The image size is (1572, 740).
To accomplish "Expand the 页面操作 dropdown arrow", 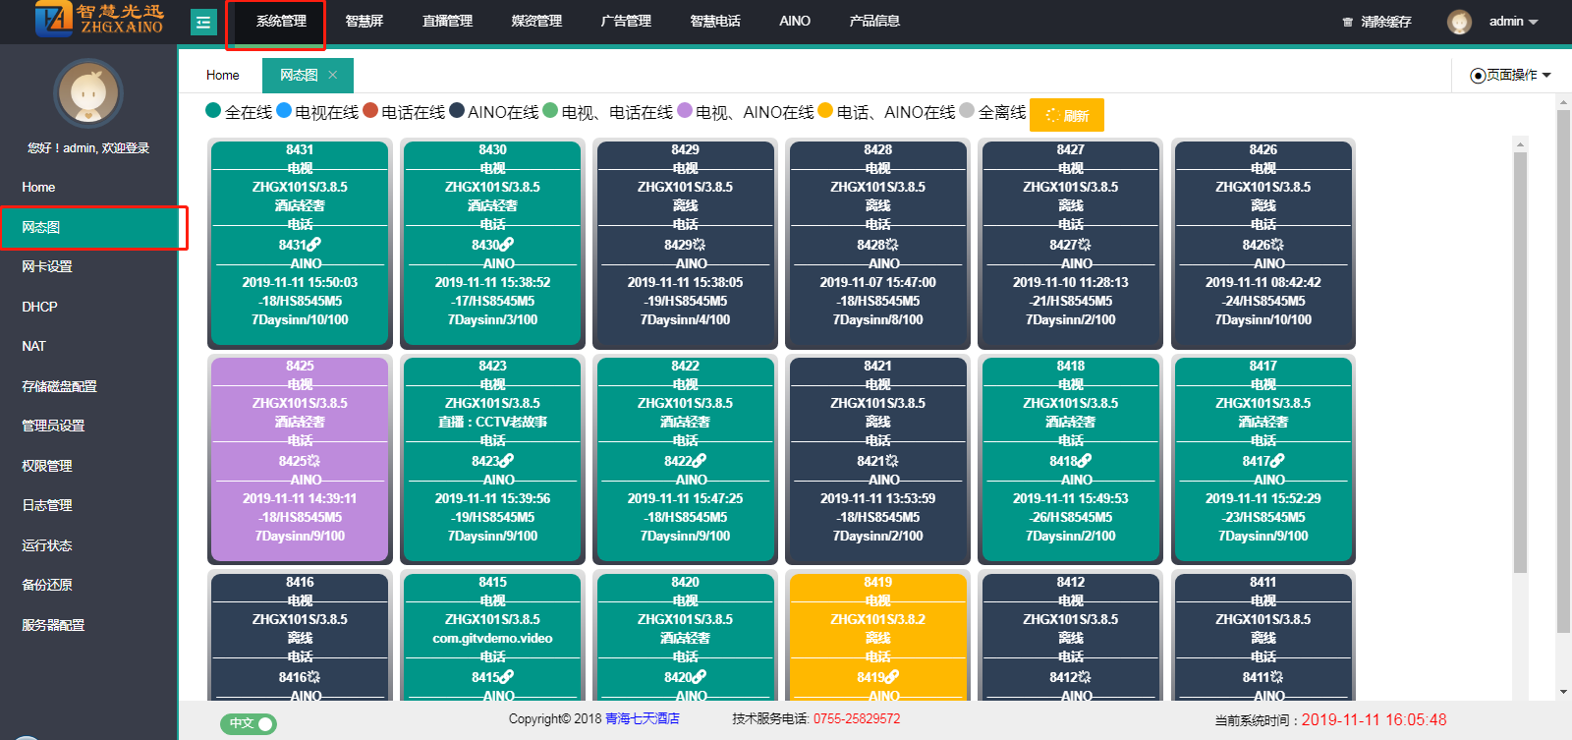I will [1546, 76].
